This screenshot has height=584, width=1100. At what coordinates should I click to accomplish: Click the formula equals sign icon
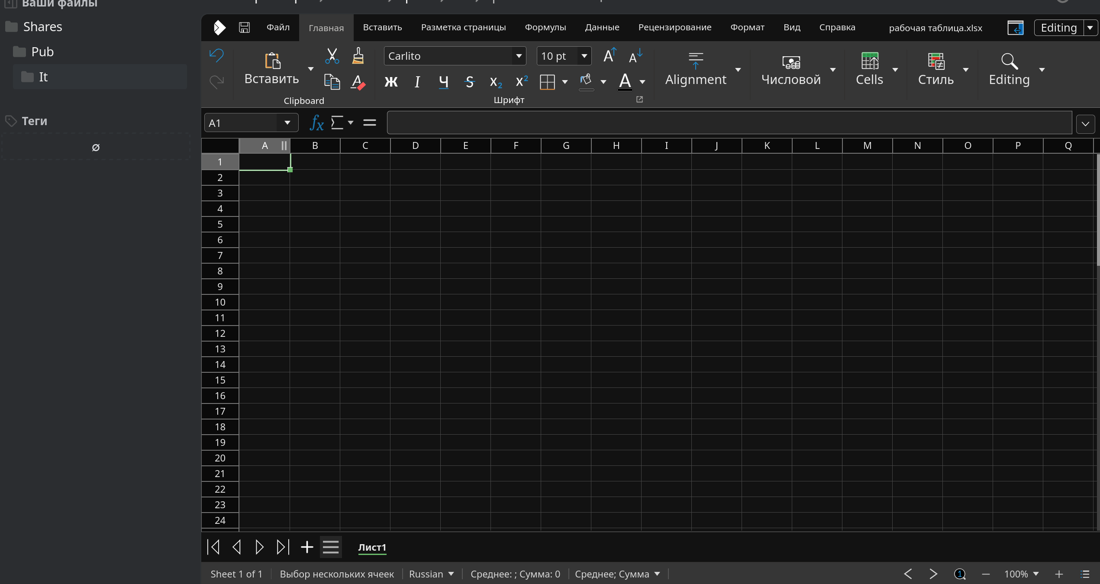click(x=369, y=123)
